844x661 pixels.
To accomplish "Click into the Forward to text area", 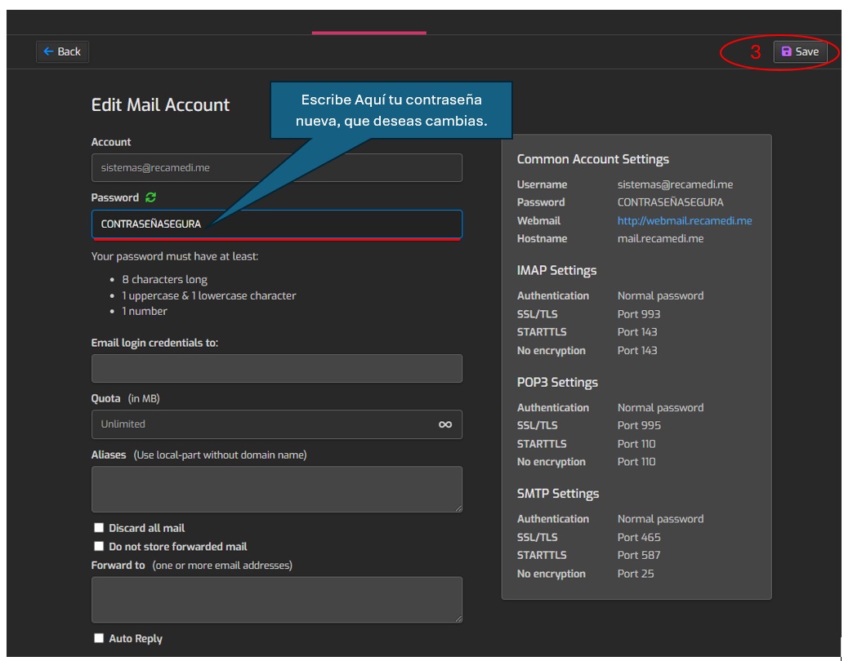I will 277,600.
